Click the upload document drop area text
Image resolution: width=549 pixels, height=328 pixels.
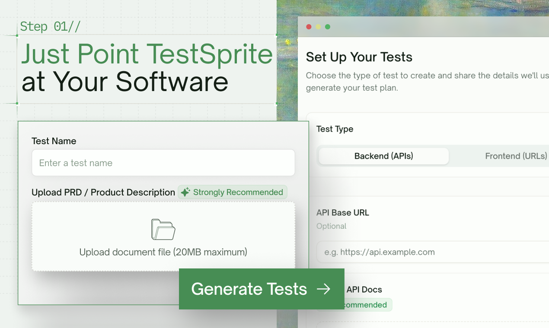(163, 252)
